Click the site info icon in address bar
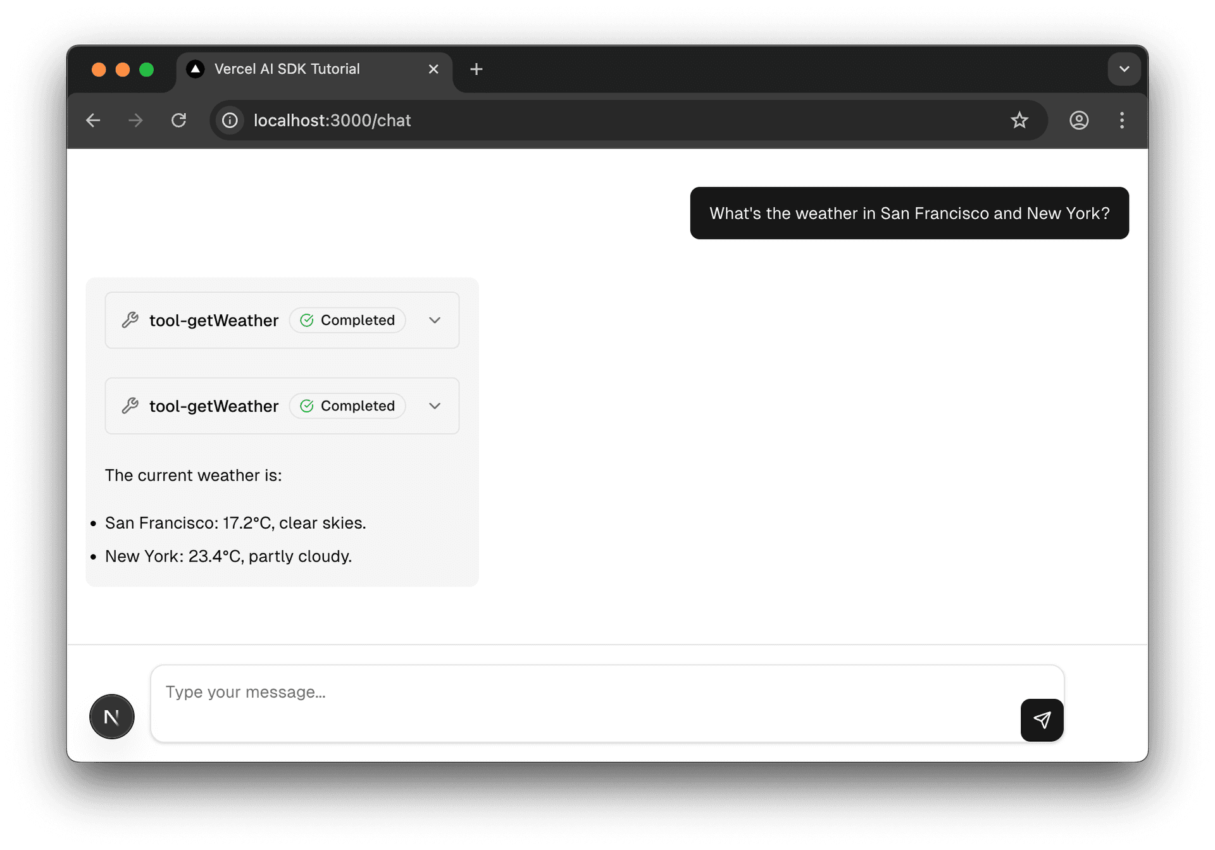Image resolution: width=1215 pixels, height=850 pixels. (229, 120)
